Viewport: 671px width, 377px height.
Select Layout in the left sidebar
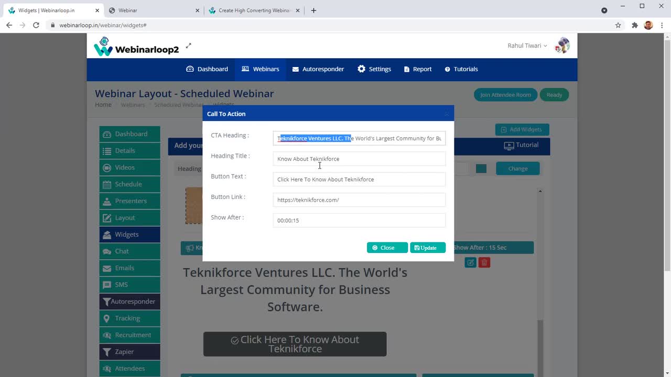point(130,218)
